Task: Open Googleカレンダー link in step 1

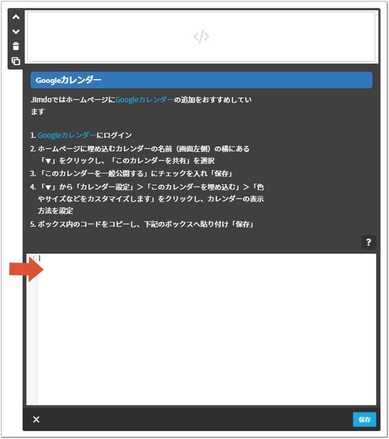Action: coord(67,135)
